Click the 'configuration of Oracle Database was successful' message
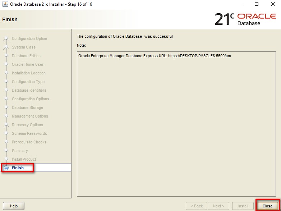The height and width of the screenshot is (211, 281). tap(125, 36)
